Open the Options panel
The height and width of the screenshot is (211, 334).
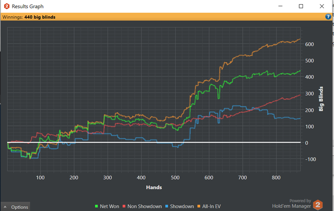(15, 207)
